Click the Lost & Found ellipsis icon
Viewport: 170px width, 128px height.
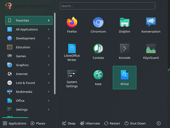tap(10, 83)
